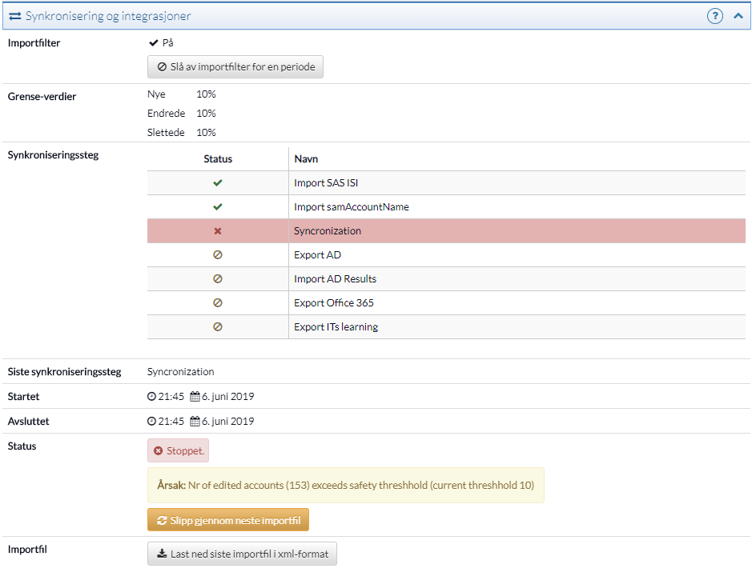Click the Navn column header
This screenshot has width=756, height=576.
pyautogui.click(x=306, y=159)
